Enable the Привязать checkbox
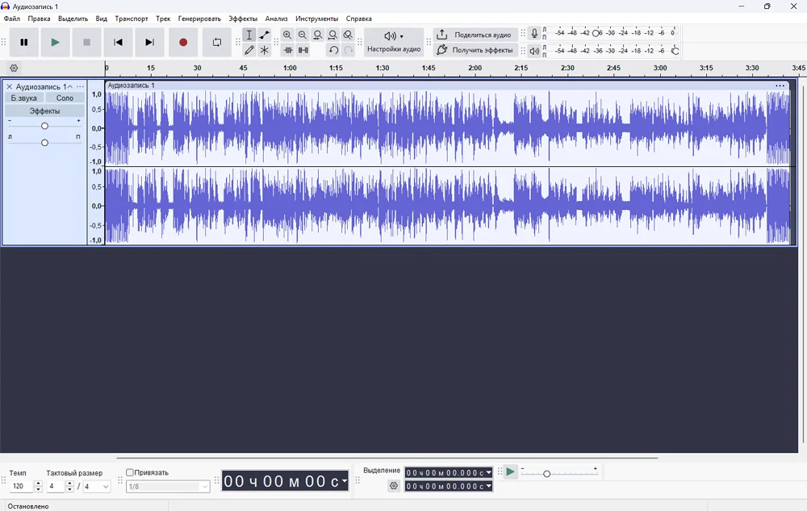 point(130,472)
